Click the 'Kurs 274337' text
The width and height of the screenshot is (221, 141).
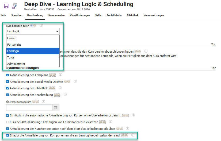pos(47,9)
